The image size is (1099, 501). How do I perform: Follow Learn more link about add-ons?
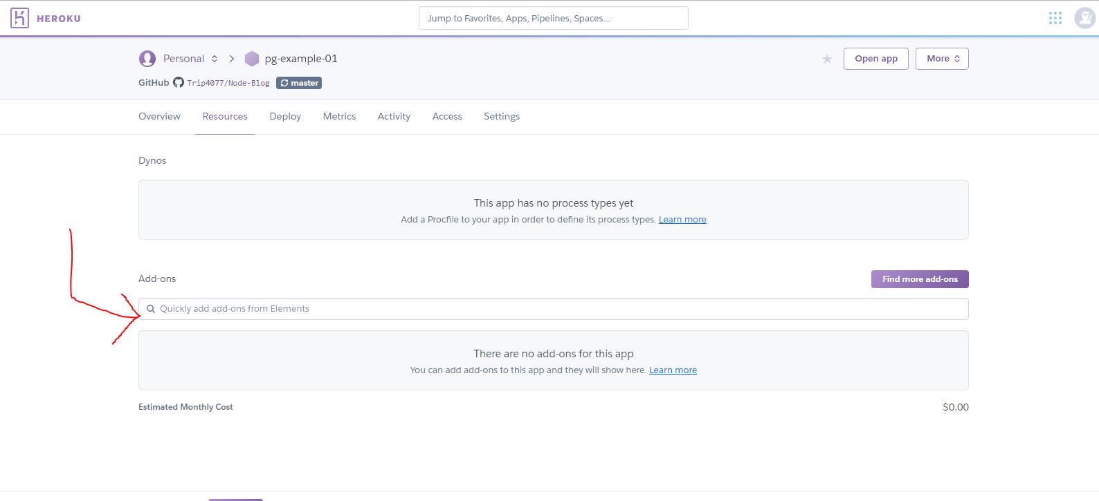tap(673, 370)
